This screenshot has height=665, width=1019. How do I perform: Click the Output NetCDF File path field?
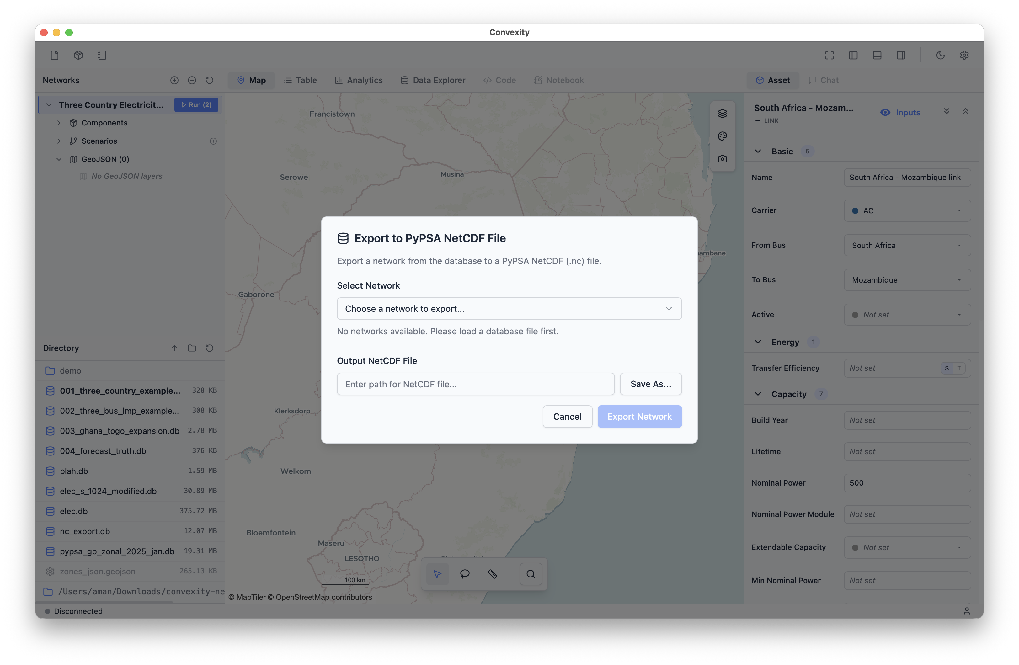pyautogui.click(x=475, y=384)
